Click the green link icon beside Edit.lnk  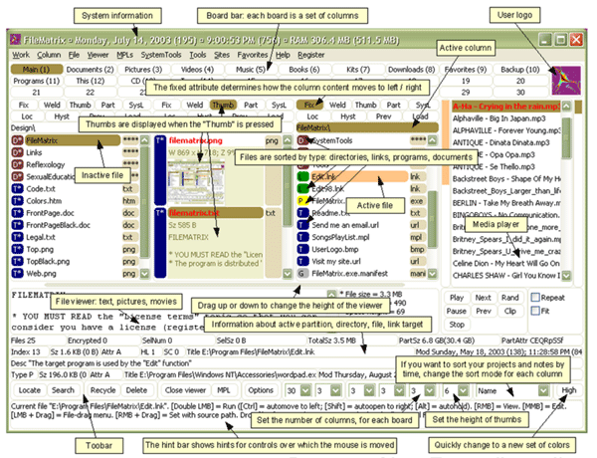tap(302, 177)
